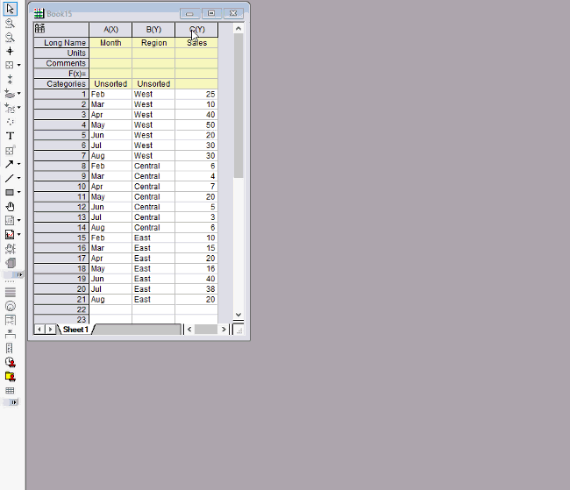Image resolution: width=570 pixels, height=490 pixels.
Task: Select column header A(X)
Action: click(110, 30)
